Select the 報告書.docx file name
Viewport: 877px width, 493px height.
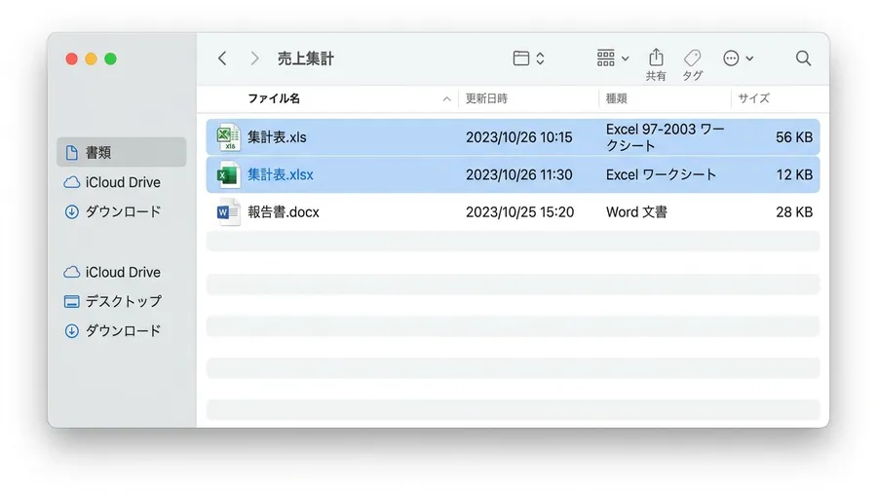pos(283,211)
